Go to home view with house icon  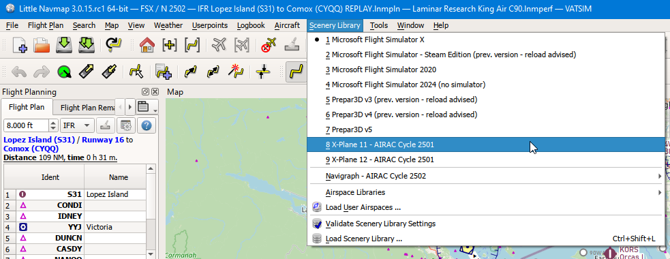click(x=147, y=44)
